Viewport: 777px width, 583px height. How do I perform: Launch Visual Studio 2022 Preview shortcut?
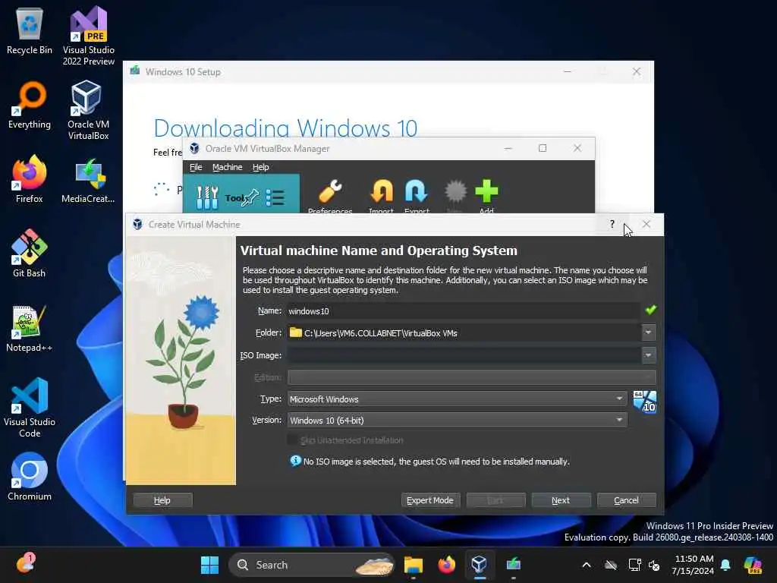click(88, 36)
